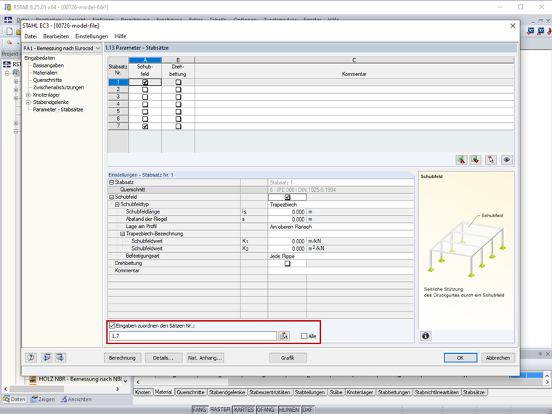Toggle OFANG status bar button
This screenshot has width=552, height=414.
pos(265,410)
